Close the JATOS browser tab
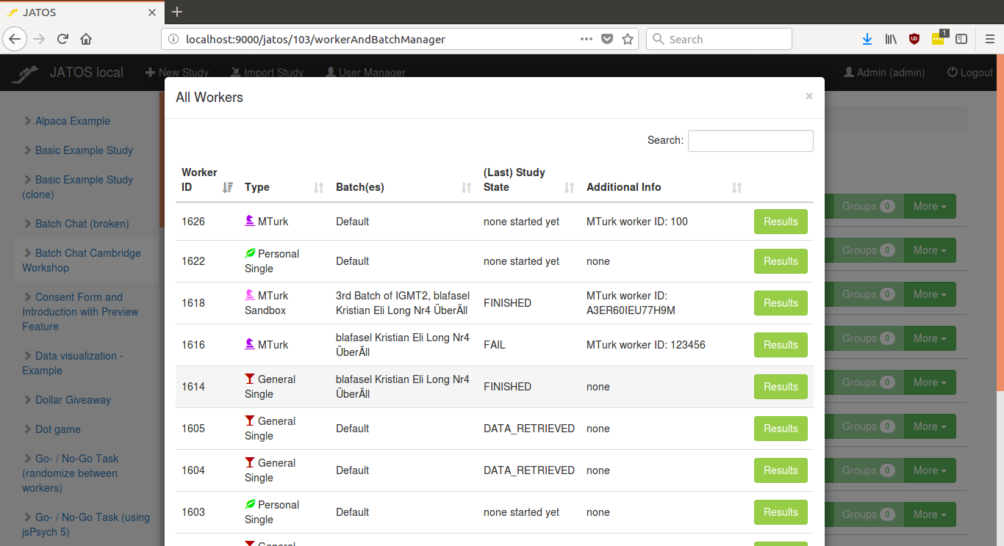The width and height of the screenshot is (1004, 546). click(152, 12)
